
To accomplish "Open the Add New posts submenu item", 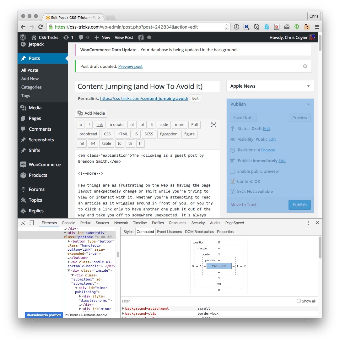I will click(30, 79).
